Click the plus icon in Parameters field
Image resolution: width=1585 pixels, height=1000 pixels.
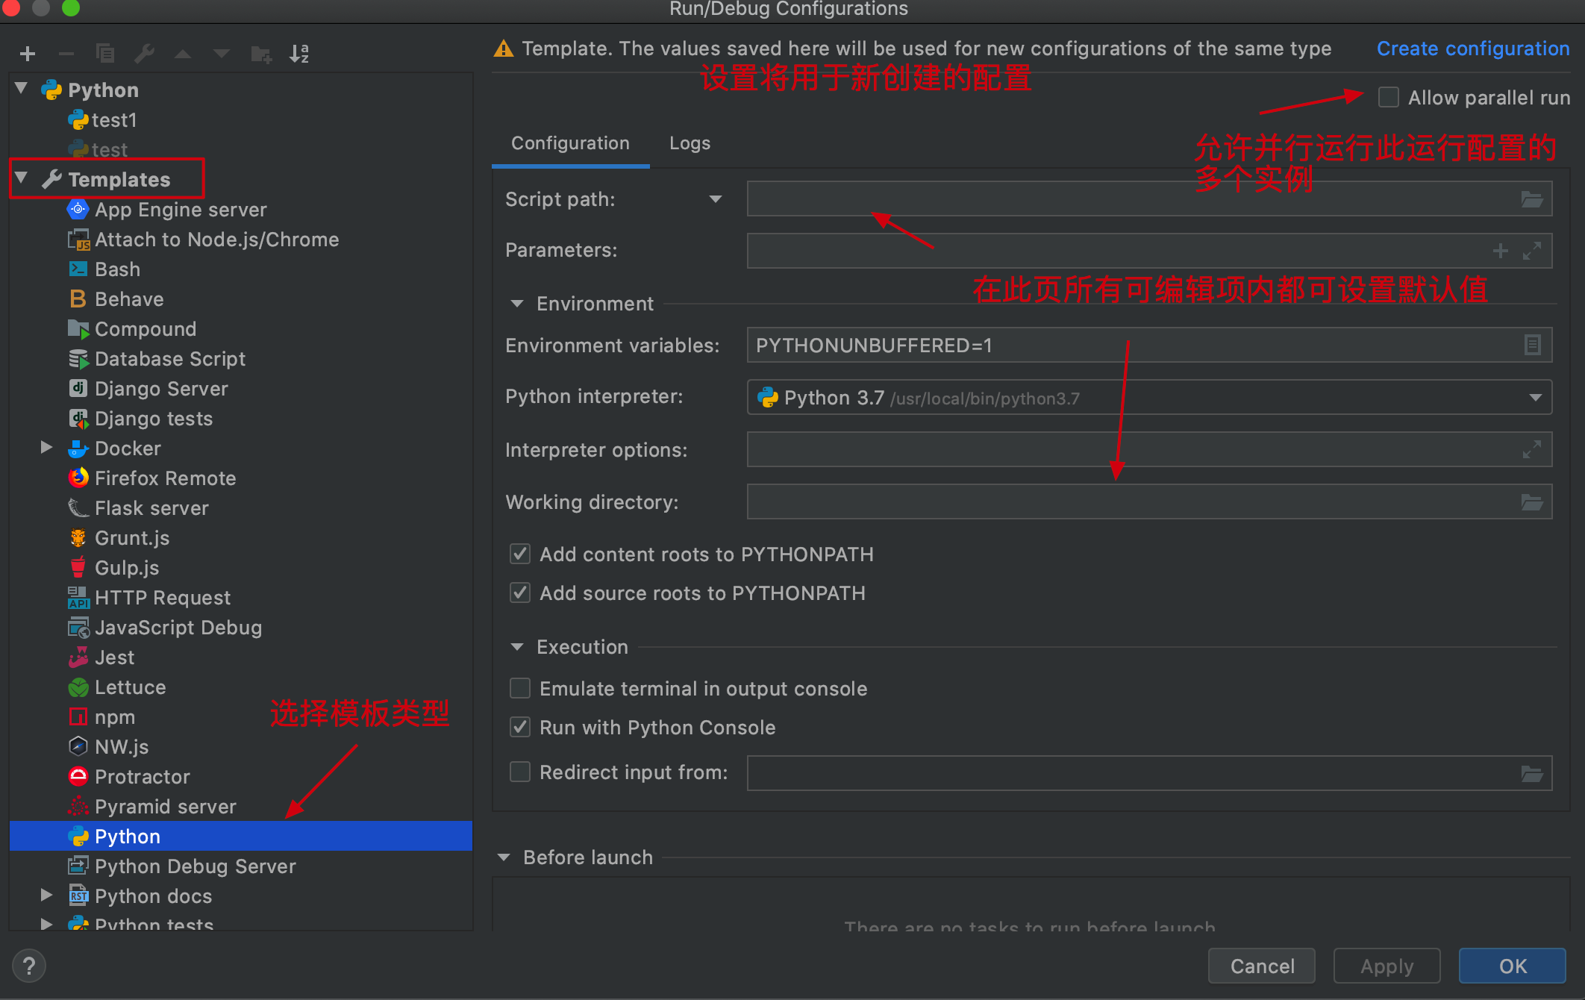[x=1501, y=251]
